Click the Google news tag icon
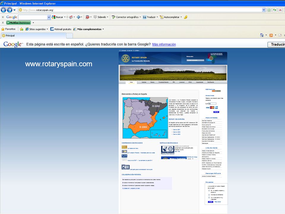Screen dimensions: 285x214 71,17
